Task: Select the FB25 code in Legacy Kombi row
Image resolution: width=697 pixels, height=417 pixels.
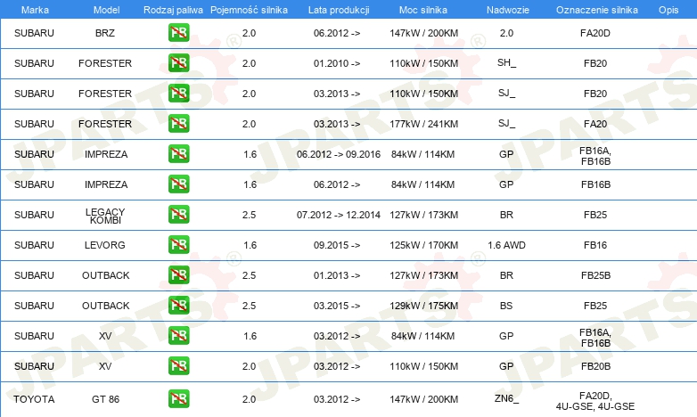Action: [595, 215]
